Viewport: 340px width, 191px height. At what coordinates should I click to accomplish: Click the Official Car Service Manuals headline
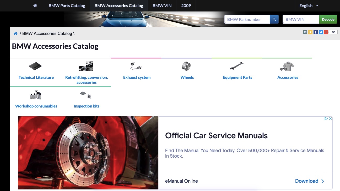(x=216, y=136)
